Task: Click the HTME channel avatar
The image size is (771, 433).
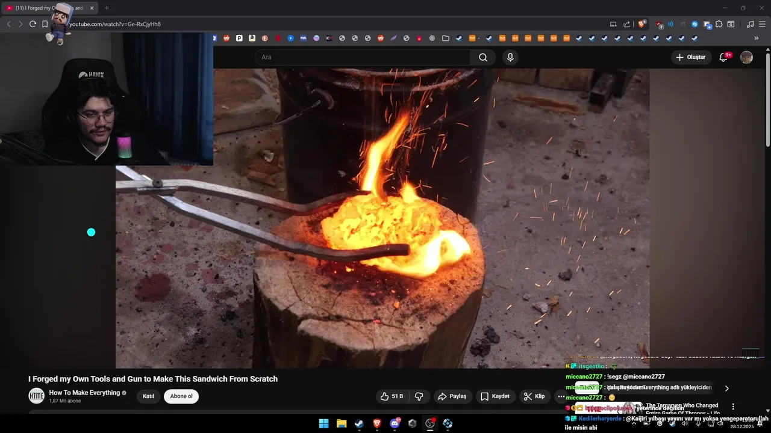Action: click(37, 396)
